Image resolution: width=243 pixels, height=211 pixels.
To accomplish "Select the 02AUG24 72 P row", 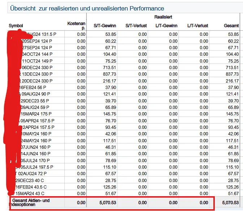I will click(124, 174).
